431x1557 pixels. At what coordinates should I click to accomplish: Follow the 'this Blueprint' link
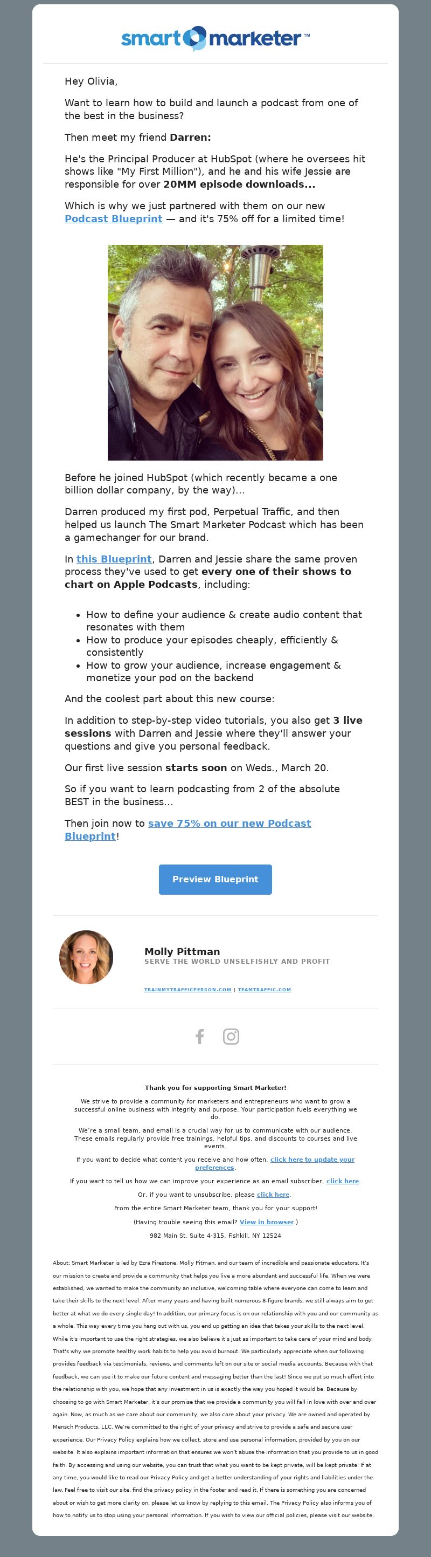114,559
